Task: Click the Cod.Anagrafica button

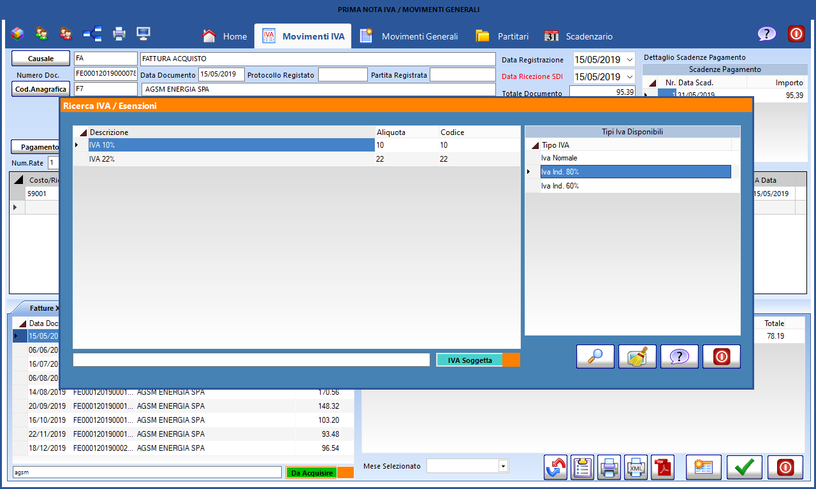Action: 41,89
